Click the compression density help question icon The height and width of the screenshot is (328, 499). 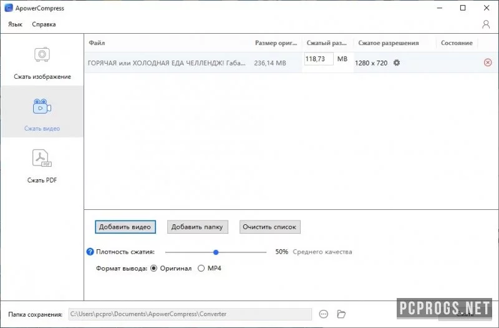[90, 252]
